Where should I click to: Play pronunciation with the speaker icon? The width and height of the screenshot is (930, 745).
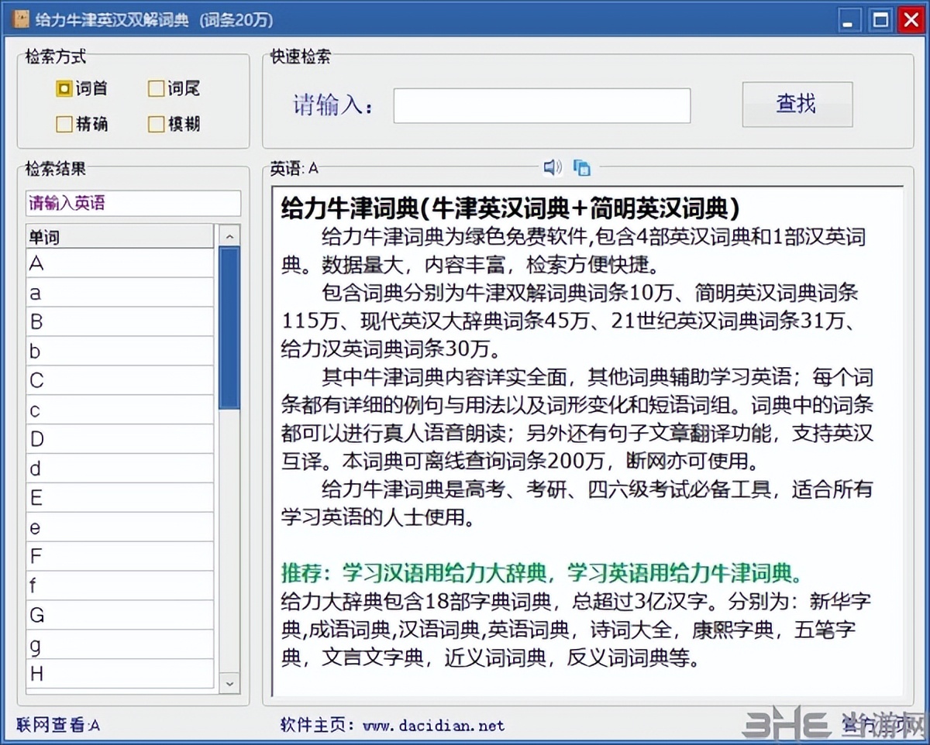pyautogui.click(x=552, y=167)
